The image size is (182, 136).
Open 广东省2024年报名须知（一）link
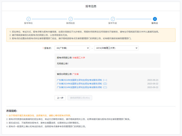pyautogui.click(x=82, y=80)
